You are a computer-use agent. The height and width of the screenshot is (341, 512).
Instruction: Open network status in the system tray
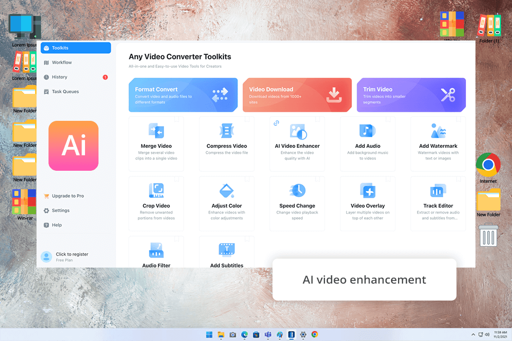[480, 335]
